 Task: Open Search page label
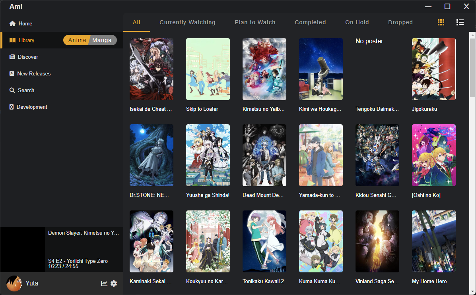pyautogui.click(x=26, y=91)
